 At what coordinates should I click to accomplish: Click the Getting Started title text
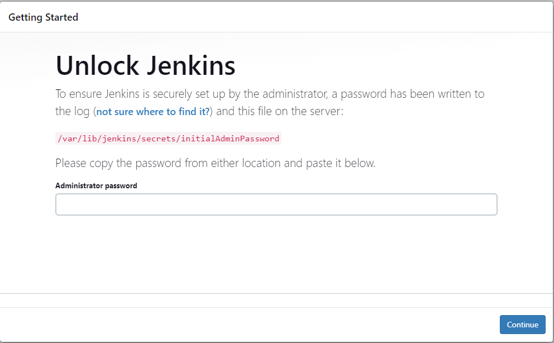tap(44, 17)
